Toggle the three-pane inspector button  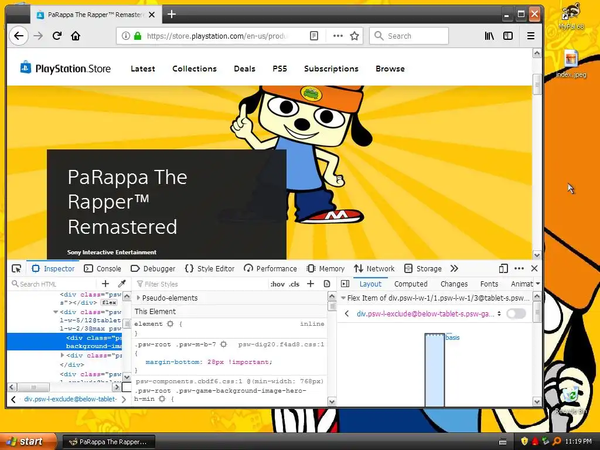pyautogui.click(x=345, y=284)
